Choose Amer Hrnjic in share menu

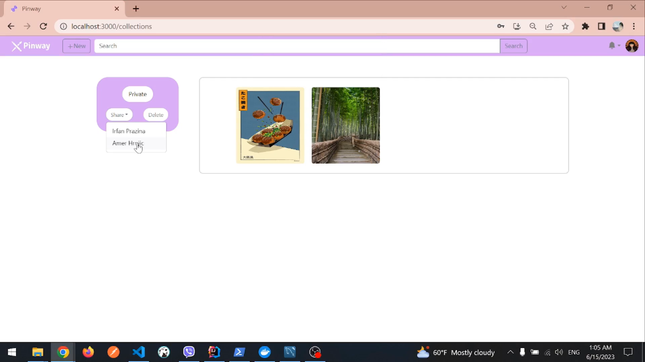tap(128, 143)
